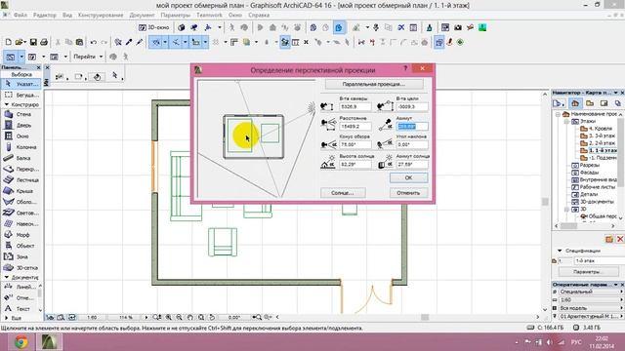Screen dimensions: 625x351
Task: Open the Конструирование menu
Action: 101,16
